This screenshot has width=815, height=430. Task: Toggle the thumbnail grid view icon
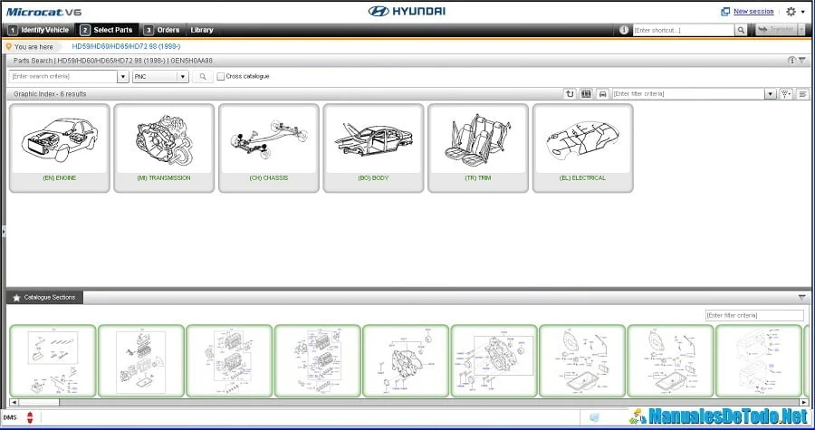pyautogui.click(x=586, y=94)
